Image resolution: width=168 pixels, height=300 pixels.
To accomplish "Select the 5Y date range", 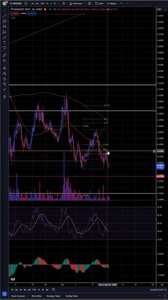I will click(43, 290).
